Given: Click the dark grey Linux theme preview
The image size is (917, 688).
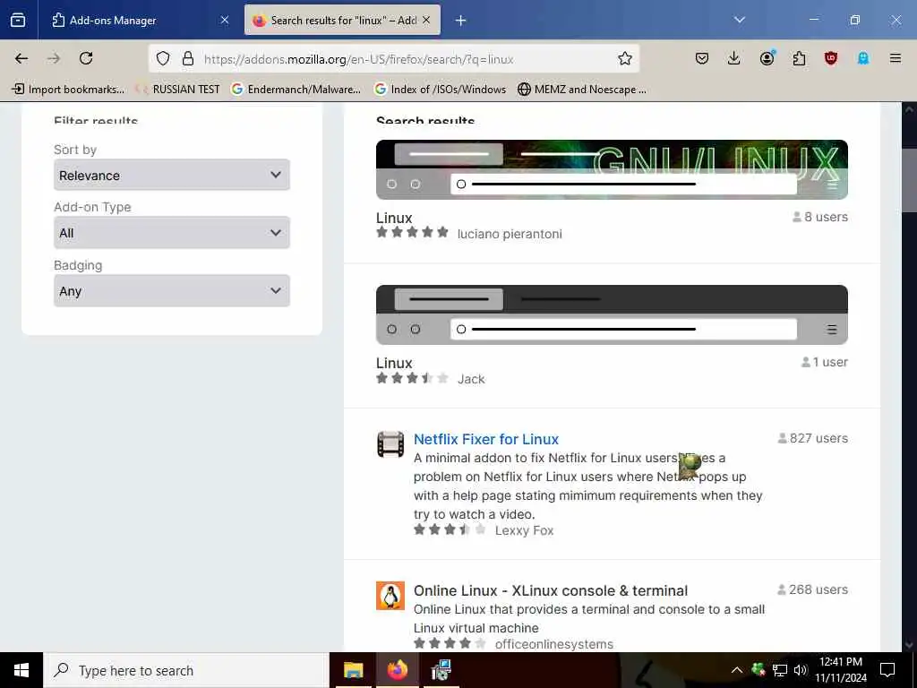Looking at the screenshot, I should coord(612,314).
